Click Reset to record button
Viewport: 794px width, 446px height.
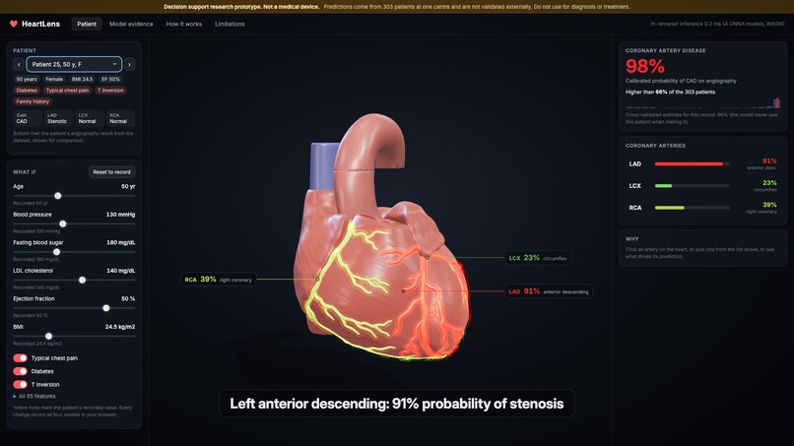point(112,172)
